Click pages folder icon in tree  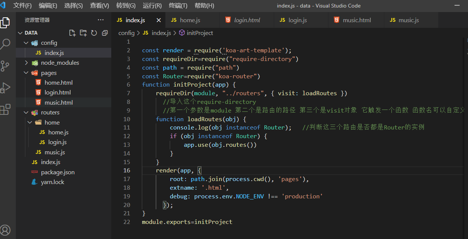pos(35,73)
